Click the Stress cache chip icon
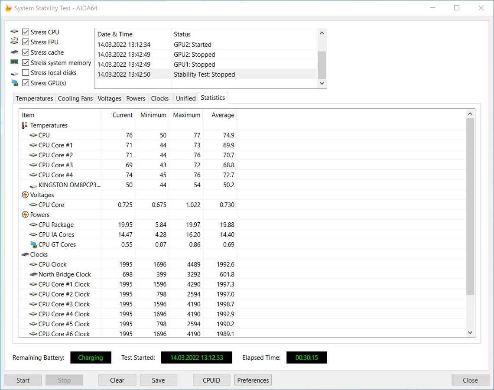The width and height of the screenshot is (494, 390). [14, 52]
